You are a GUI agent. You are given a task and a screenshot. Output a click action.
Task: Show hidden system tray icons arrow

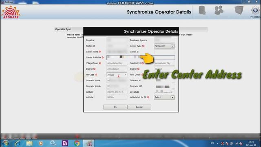point(218,143)
